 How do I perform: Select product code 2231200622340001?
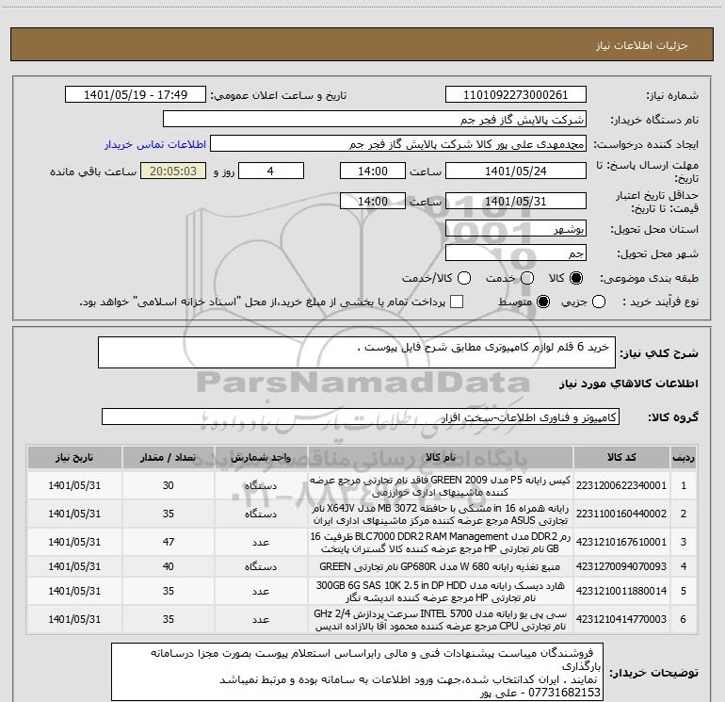tap(621, 485)
